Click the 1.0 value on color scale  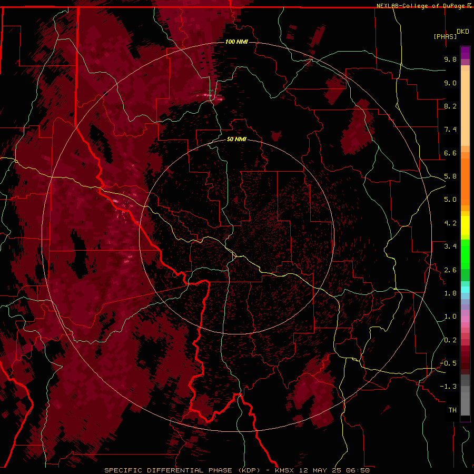click(450, 317)
